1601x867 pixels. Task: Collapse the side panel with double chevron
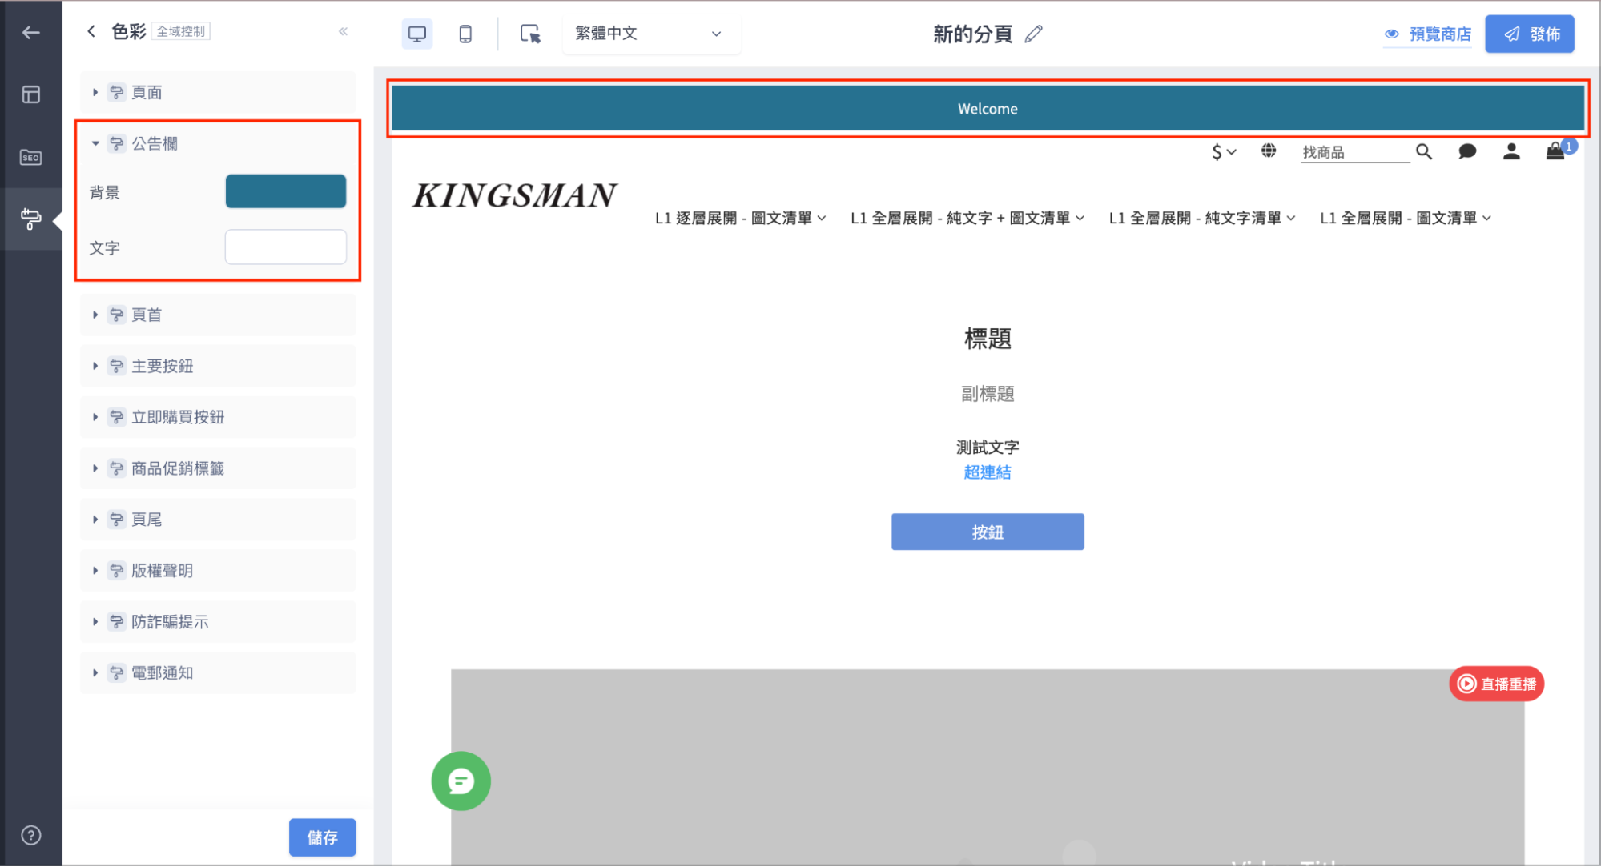(x=343, y=32)
